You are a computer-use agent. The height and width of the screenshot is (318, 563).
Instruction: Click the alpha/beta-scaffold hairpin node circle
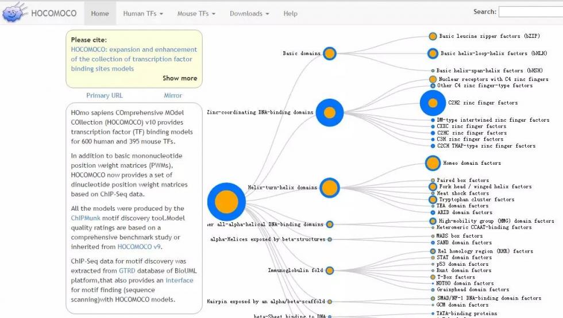point(330,301)
